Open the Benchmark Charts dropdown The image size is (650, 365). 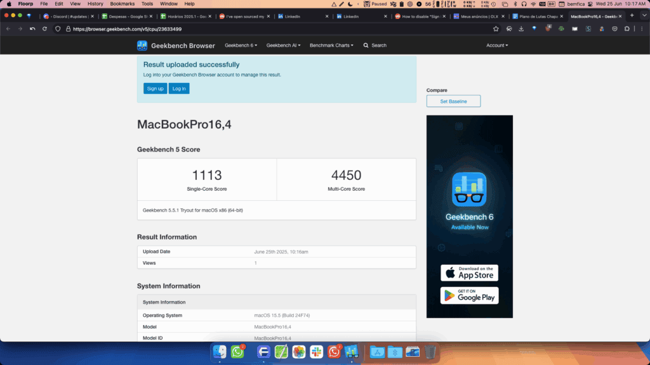pyautogui.click(x=331, y=46)
